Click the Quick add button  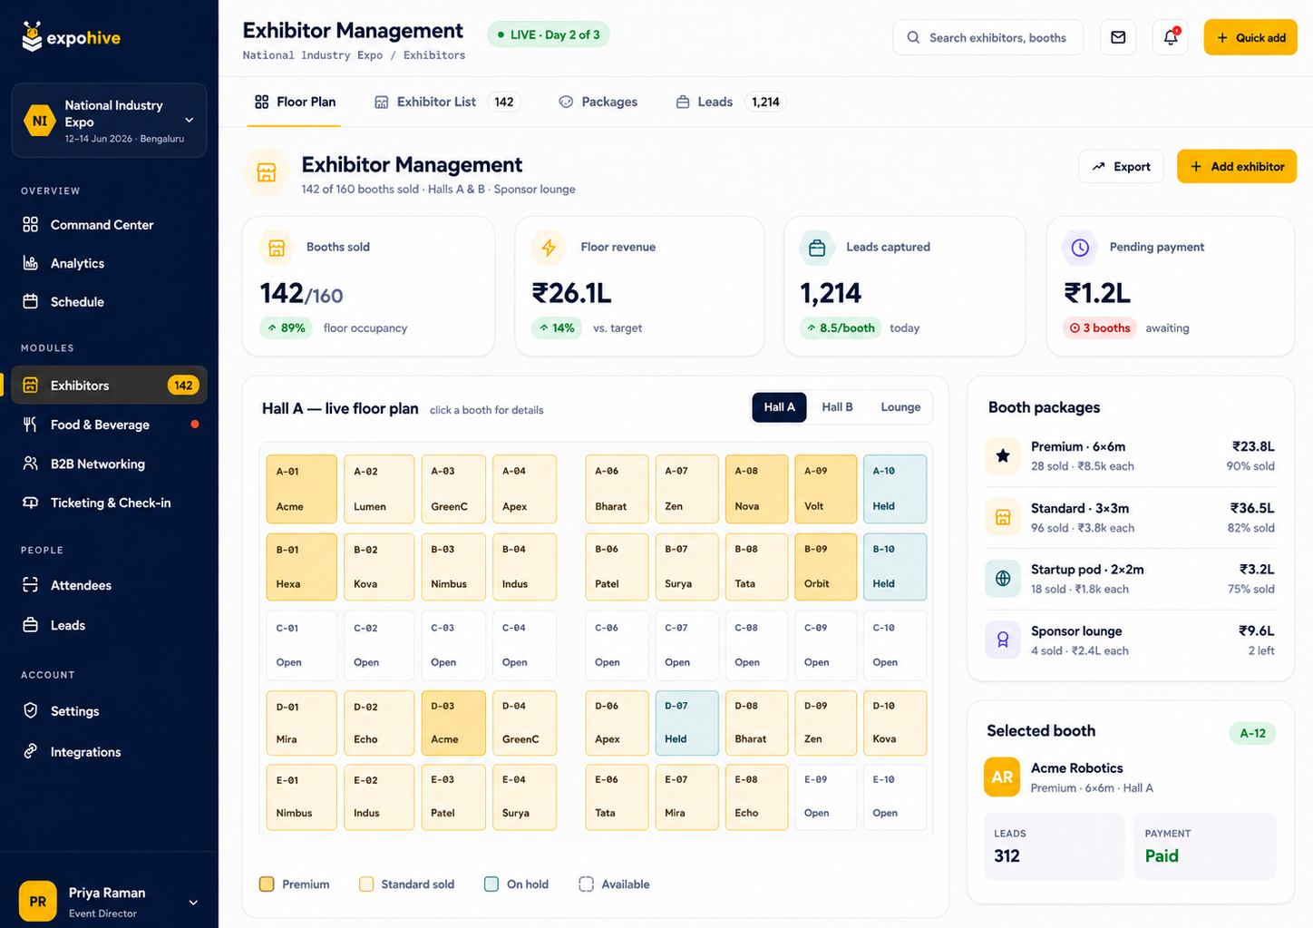point(1250,37)
